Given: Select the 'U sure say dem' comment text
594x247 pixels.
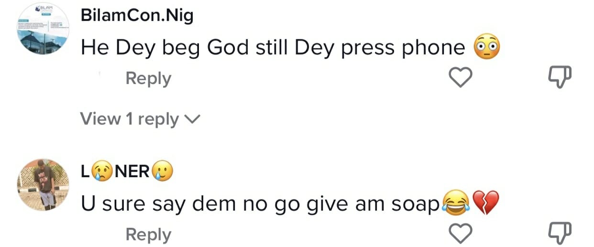Looking at the screenshot, I should [260, 204].
